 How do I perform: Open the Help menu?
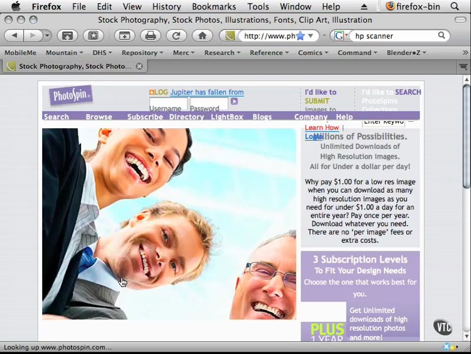click(331, 6)
